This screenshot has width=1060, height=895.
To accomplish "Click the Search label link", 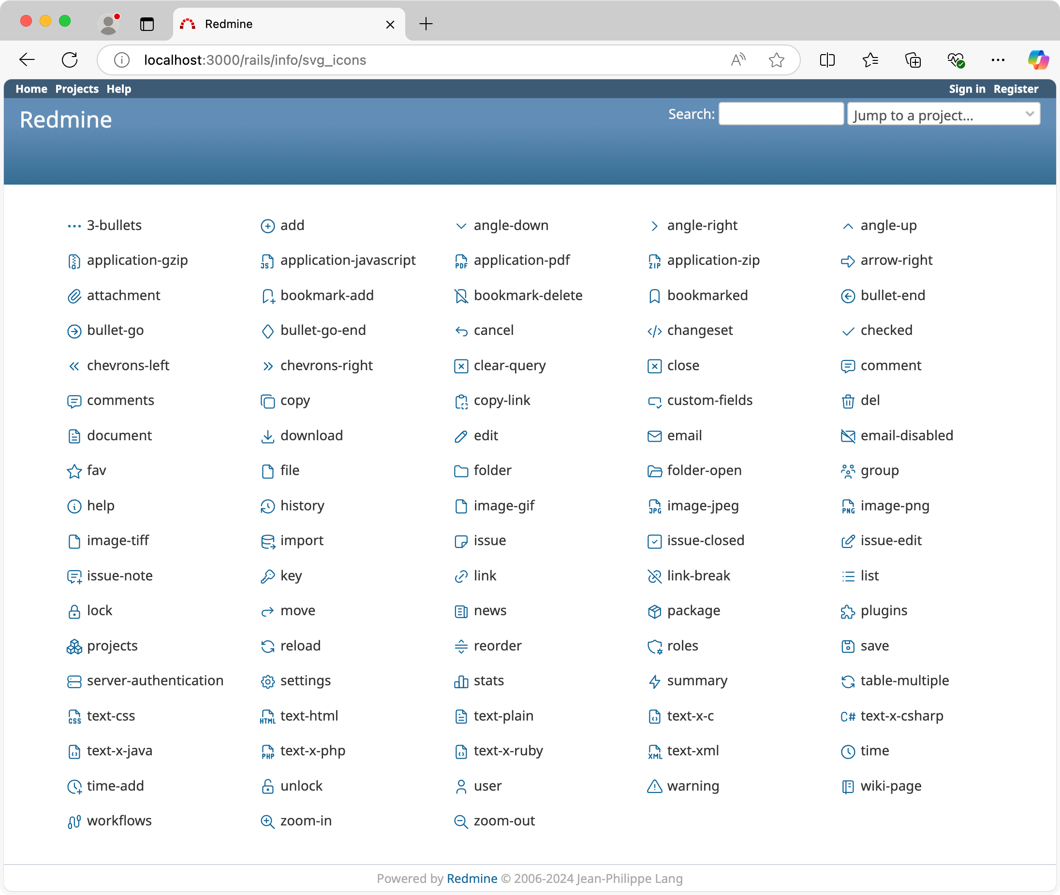I will 692,114.
